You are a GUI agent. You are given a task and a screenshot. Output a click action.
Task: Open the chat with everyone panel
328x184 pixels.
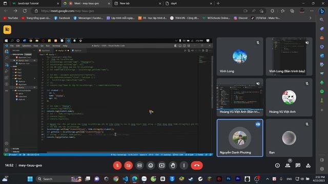click(x=298, y=166)
